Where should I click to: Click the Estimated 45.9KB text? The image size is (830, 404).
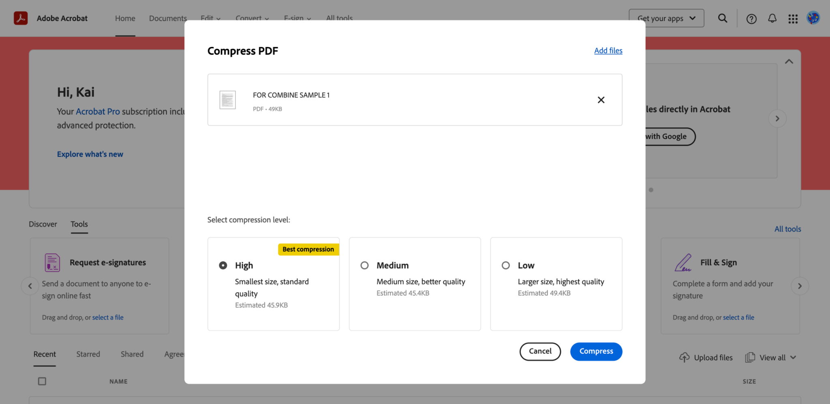(x=261, y=305)
